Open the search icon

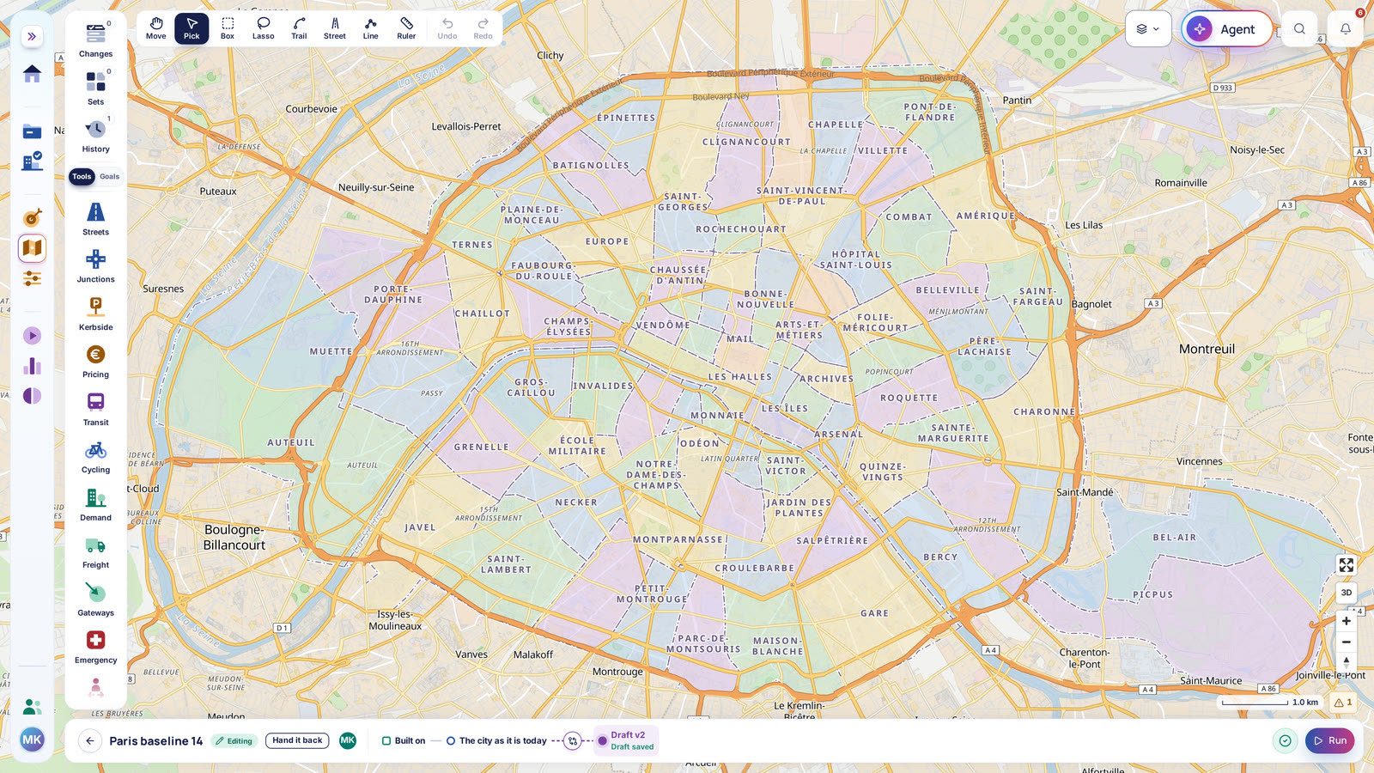(x=1299, y=29)
